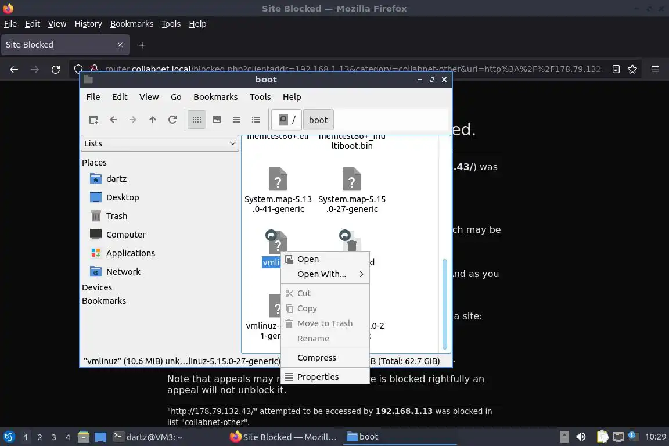The height and width of the screenshot is (446, 669).
Task: Open the LXQt start menu
Action: pyautogui.click(x=9, y=437)
